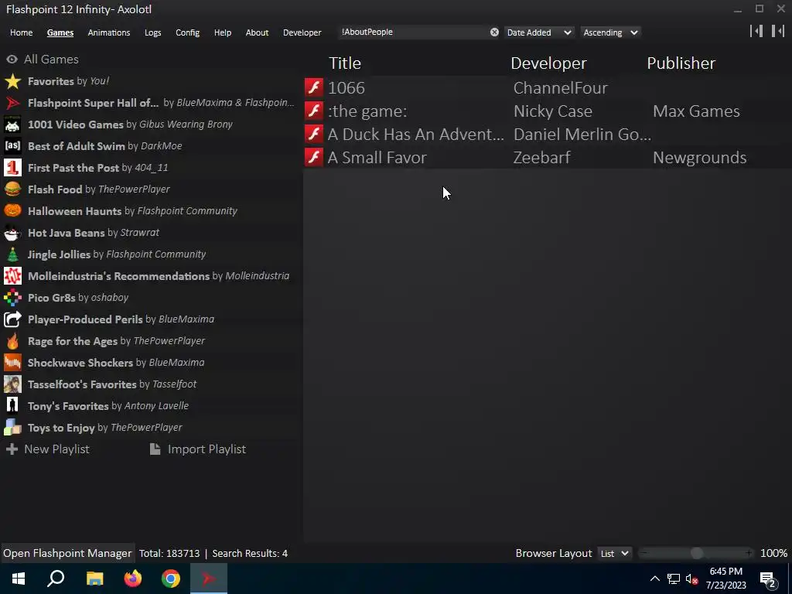
Task: Click Open Flashpoint Manager button
Action: click(67, 553)
